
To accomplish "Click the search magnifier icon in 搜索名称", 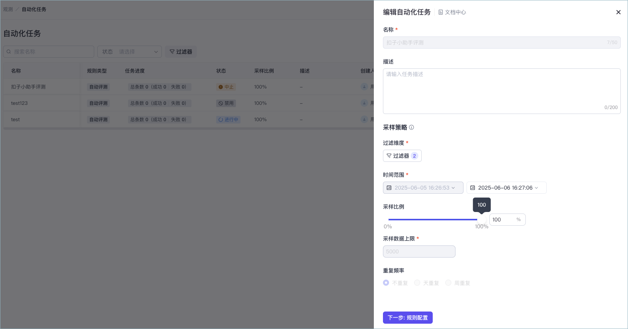I will pyautogui.click(x=9, y=52).
